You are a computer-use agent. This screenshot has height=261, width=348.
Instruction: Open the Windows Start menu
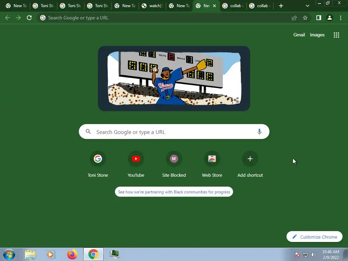[x=9, y=254]
